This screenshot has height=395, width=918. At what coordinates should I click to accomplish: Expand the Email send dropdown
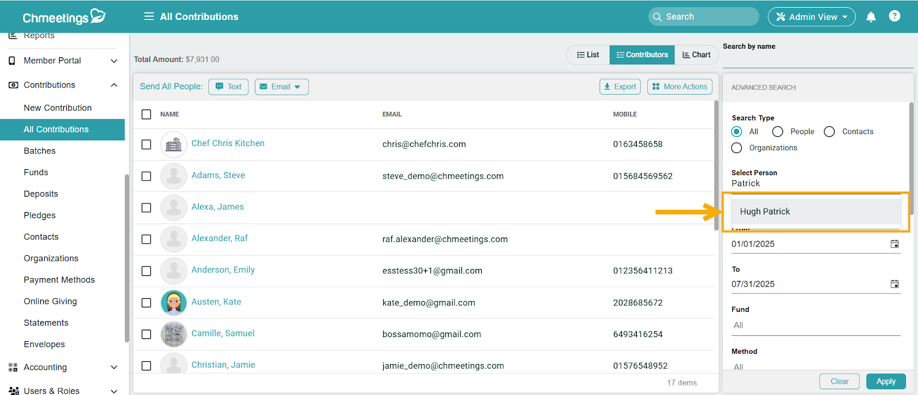282,87
